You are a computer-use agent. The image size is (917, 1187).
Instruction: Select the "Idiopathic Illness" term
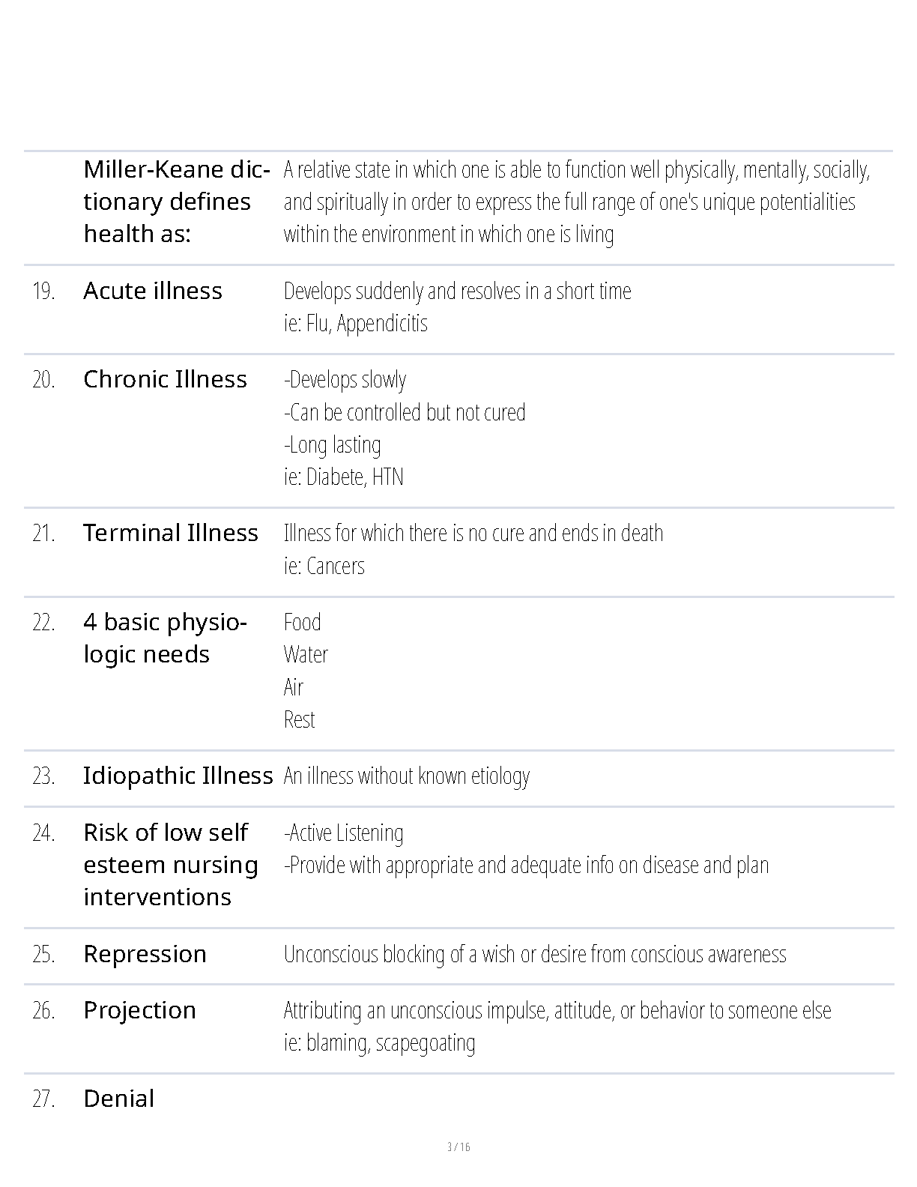[x=178, y=776]
